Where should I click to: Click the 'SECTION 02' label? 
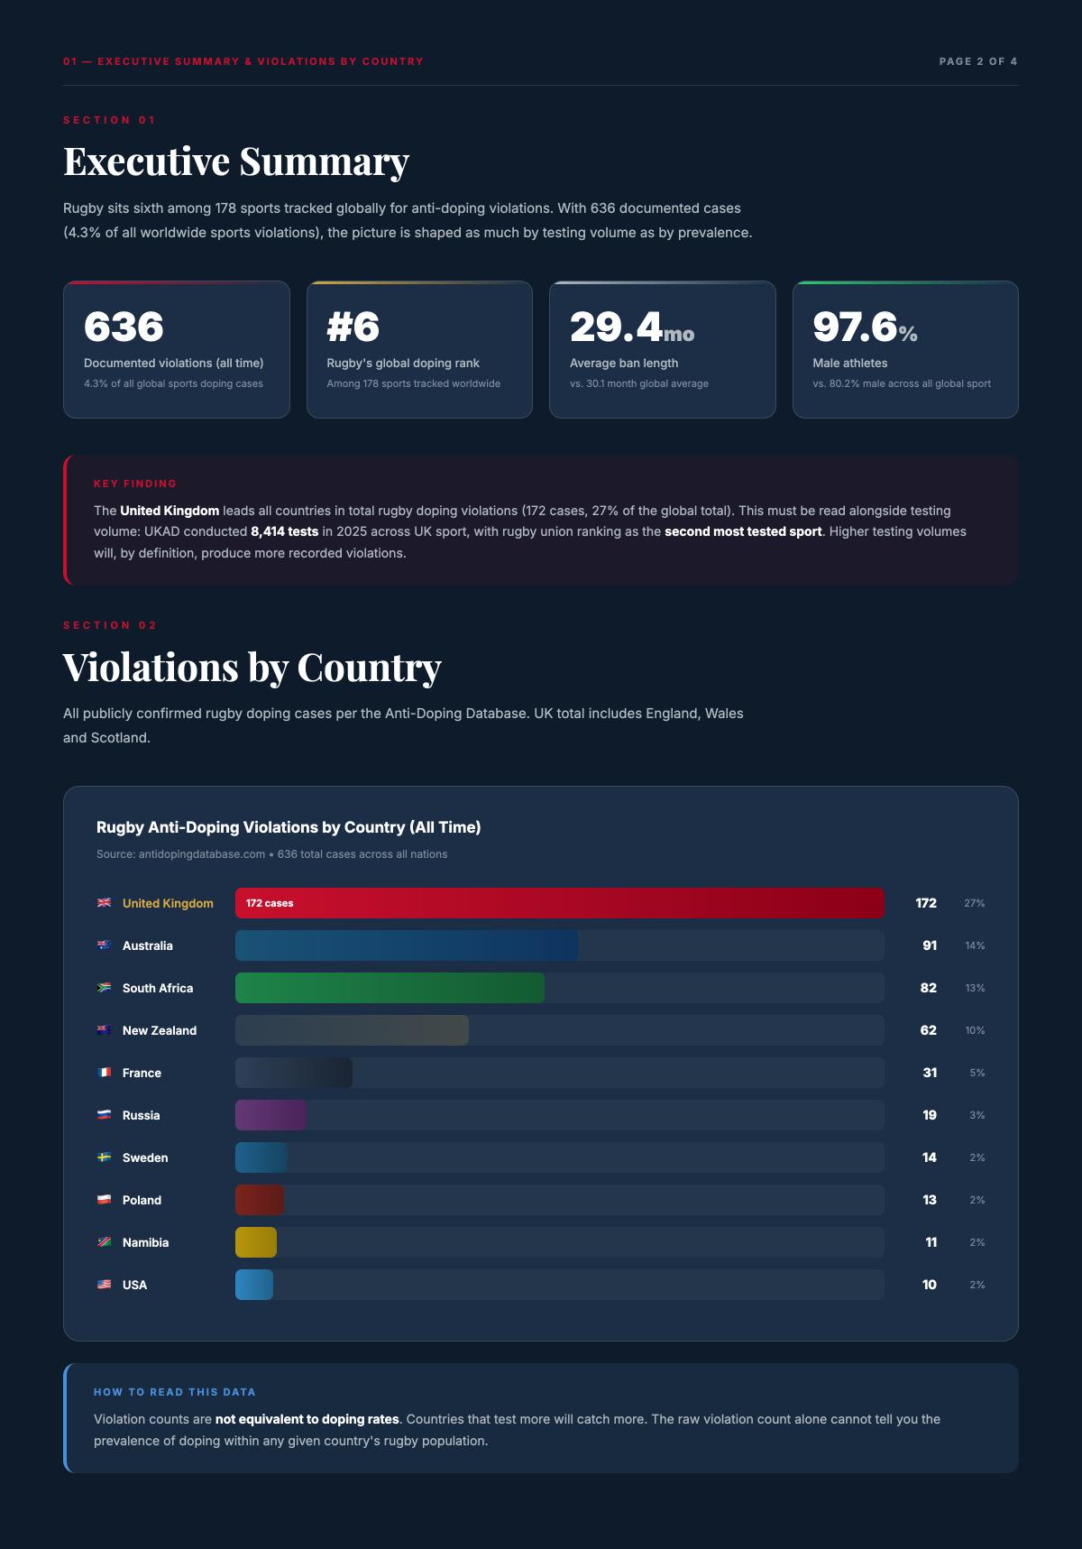[x=110, y=625]
